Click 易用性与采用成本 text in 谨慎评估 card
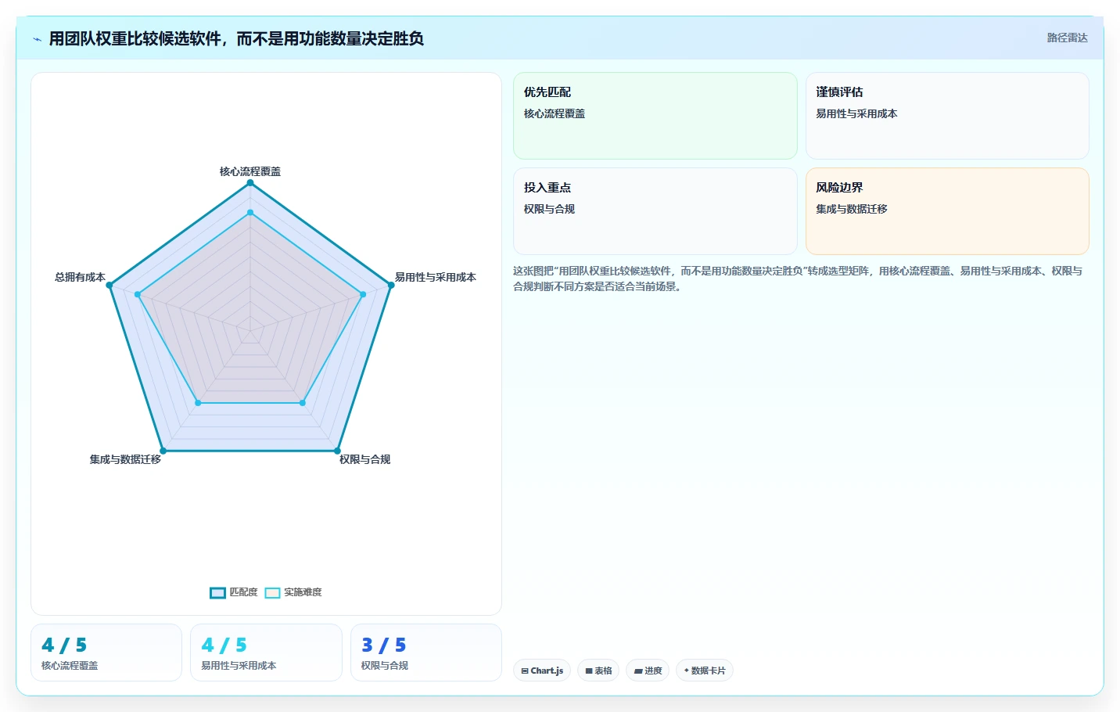 click(x=856, y=113)
